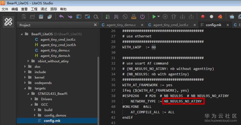Click the open folder toolbar icon
Viewport: 241px width, 125px height.
click(x=32, y=17)
